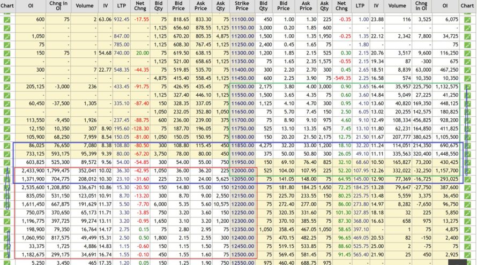Open the calls chart icon for strike 12250.00
Screen dimensions: 477x265
[x=6, y=213]
